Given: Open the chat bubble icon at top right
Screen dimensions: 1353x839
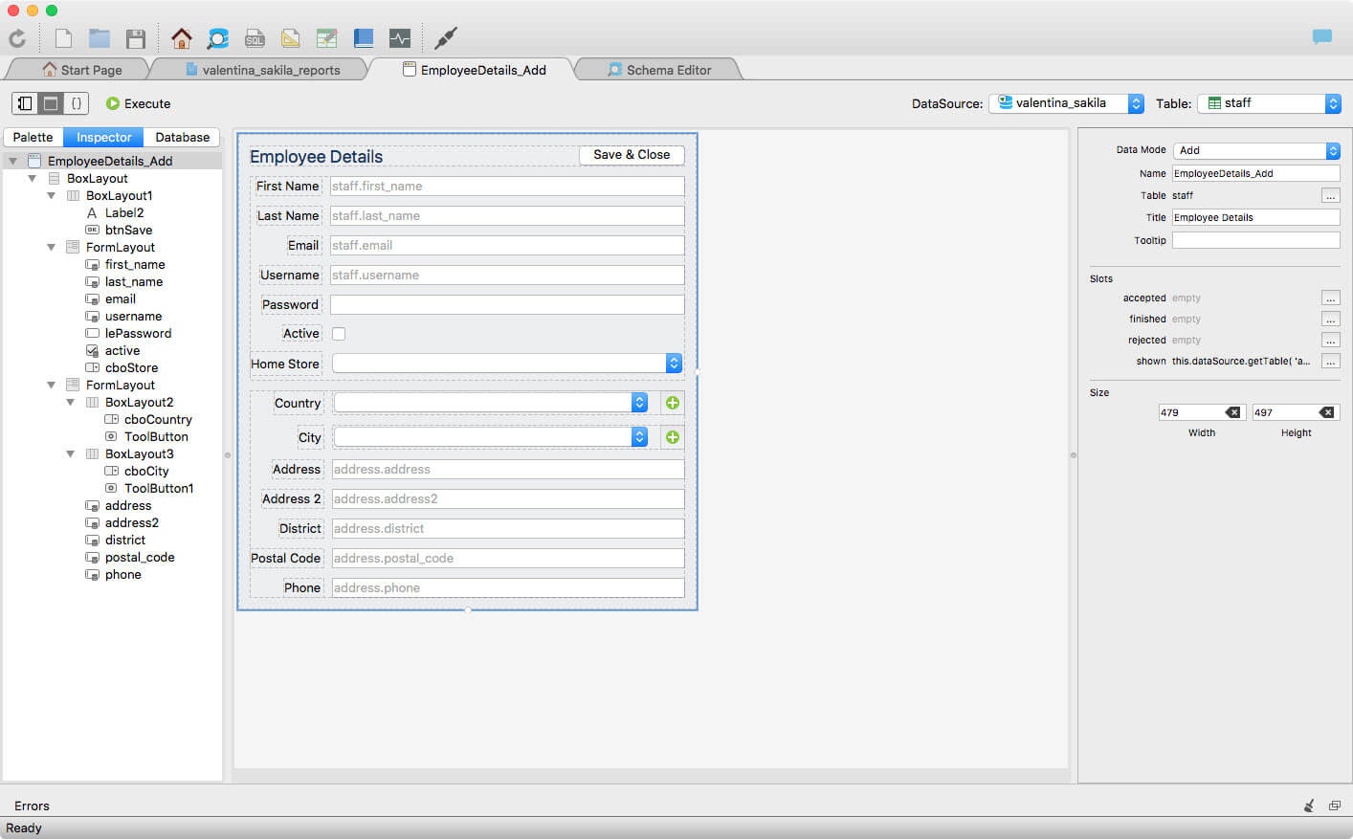Looking at the screenshot, I should [1322, 37].
